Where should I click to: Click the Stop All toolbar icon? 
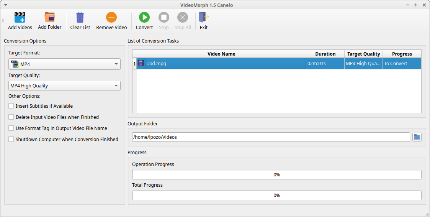click(x=183, y=17)
